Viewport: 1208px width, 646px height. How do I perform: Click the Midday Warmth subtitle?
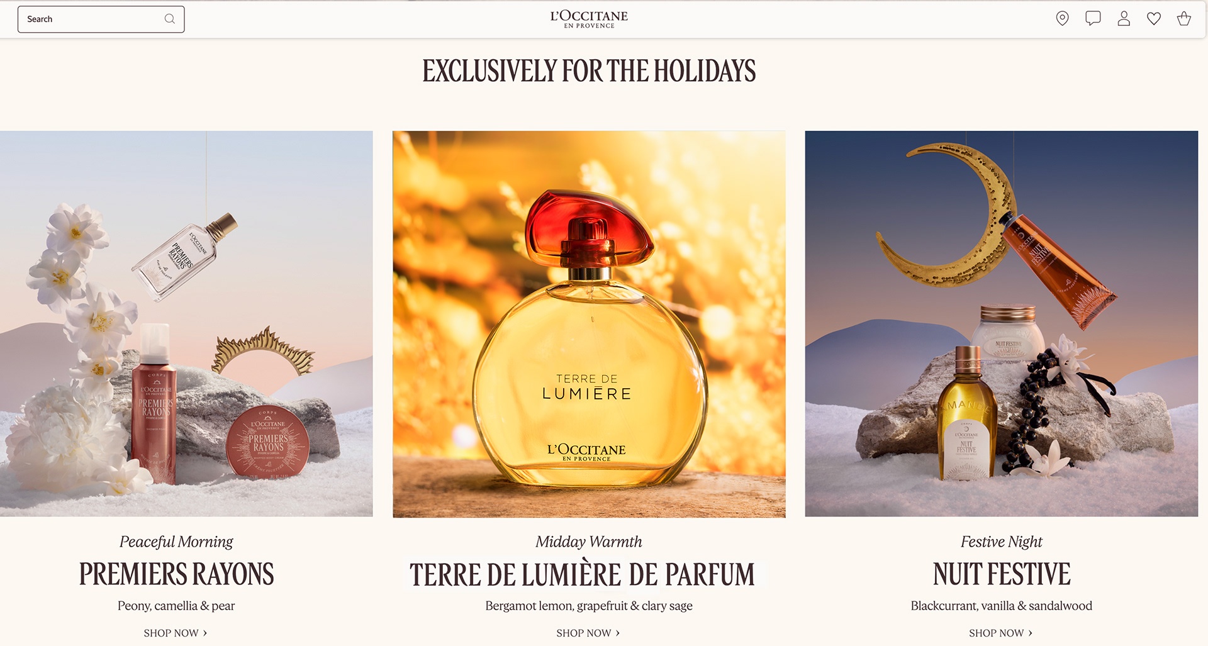589,542
